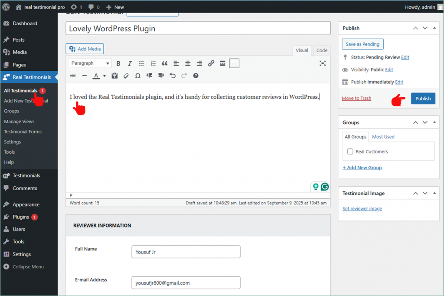Switch to the Code editor tab
The width and height of the screenshot is (444, 296).
click(322, 50)
